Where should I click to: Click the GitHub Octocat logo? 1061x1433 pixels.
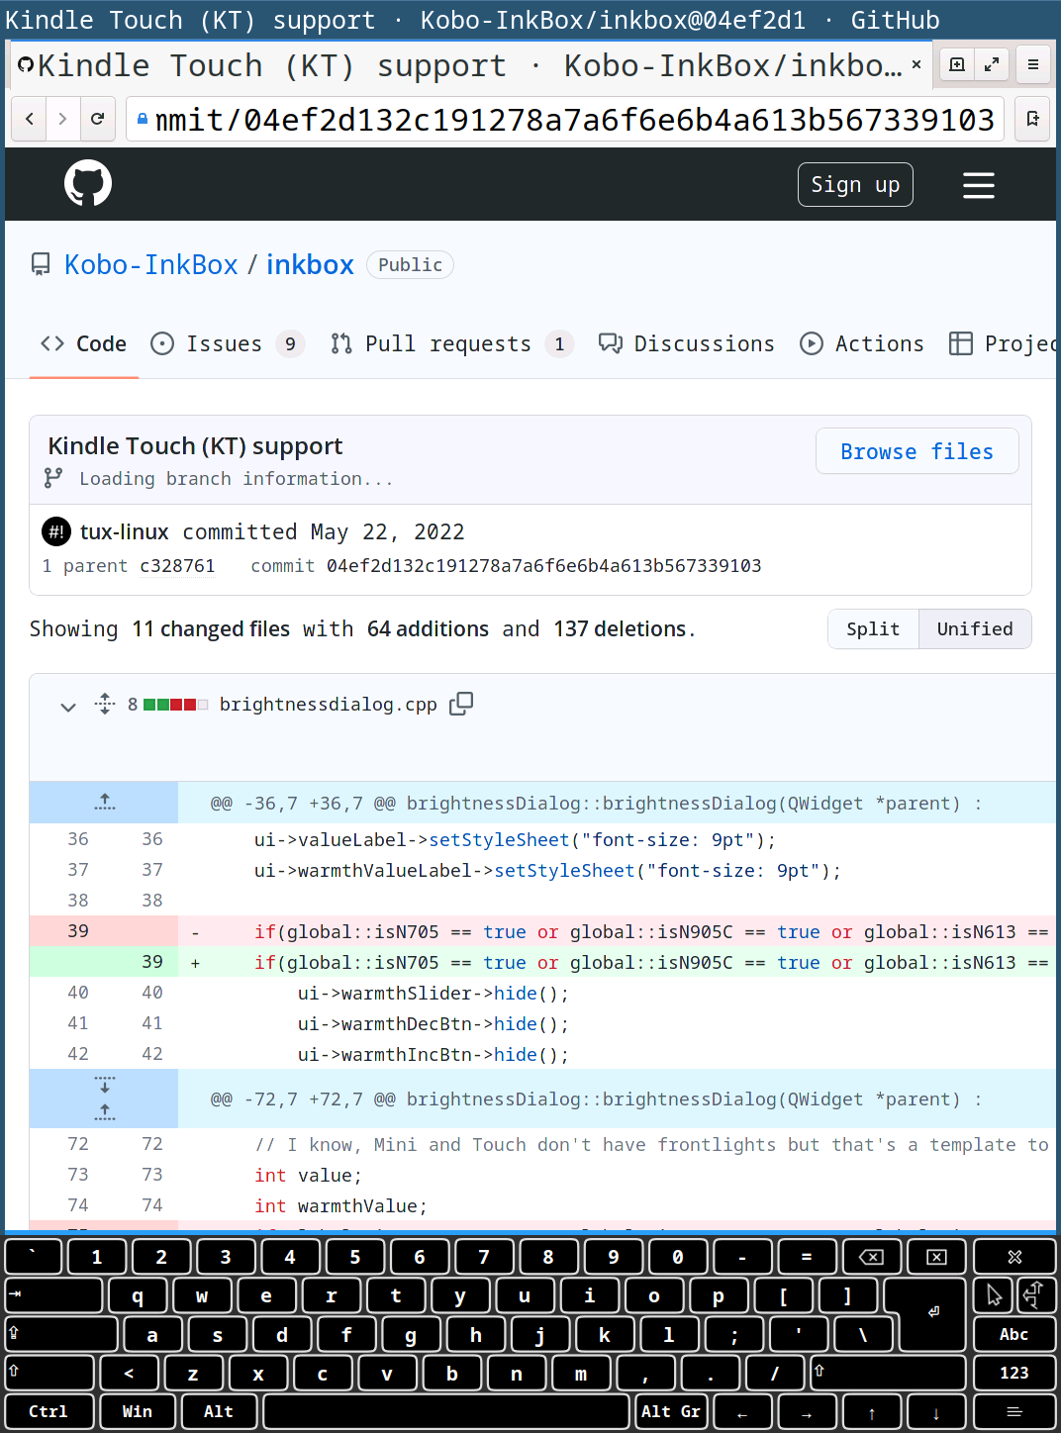pyautogui.click(x=88, y=184)
